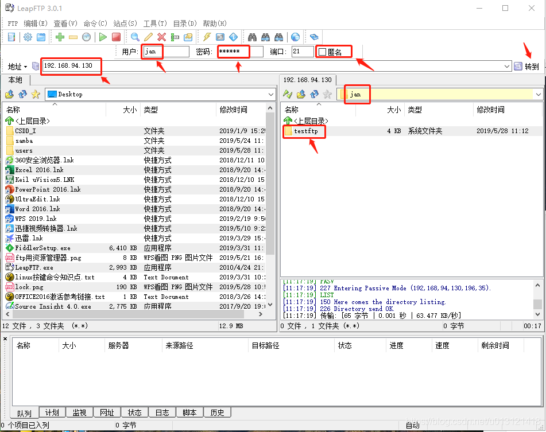Open the FTP menu
This screenshot has width=546, height=432.
click(13, 24)
